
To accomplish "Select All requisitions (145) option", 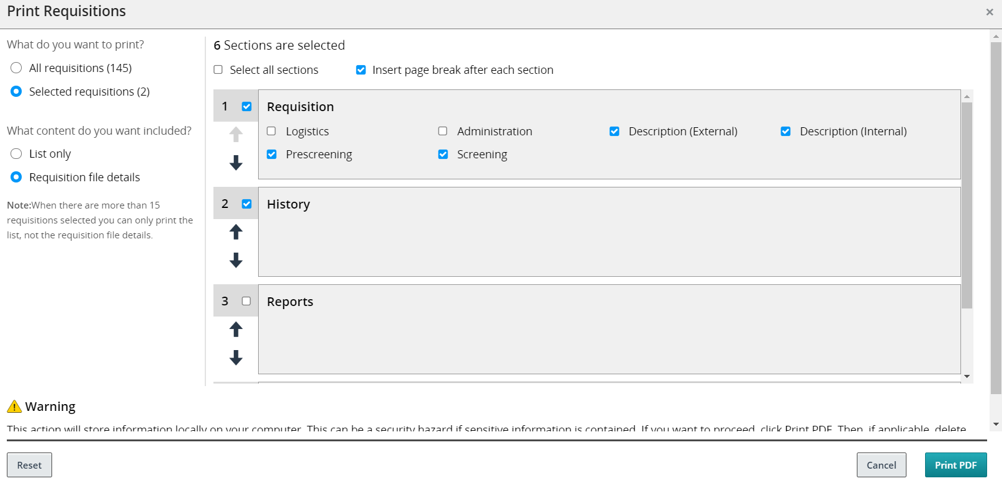I will 17,68.
